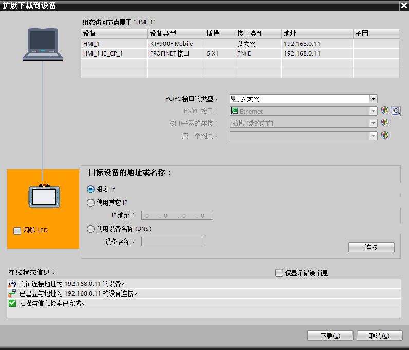This screenshot has height=350, width=409.
Task: Click shield icon beside 第一个网关 dropdown
Action: (x=385, y=135)
